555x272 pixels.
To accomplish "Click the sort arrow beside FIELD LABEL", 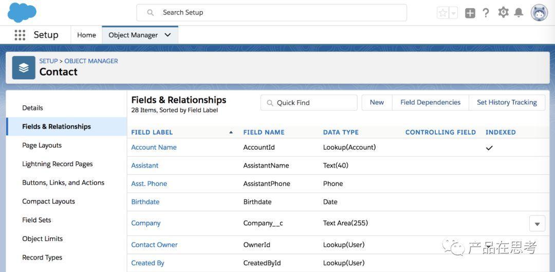I will tap(231, 133).
